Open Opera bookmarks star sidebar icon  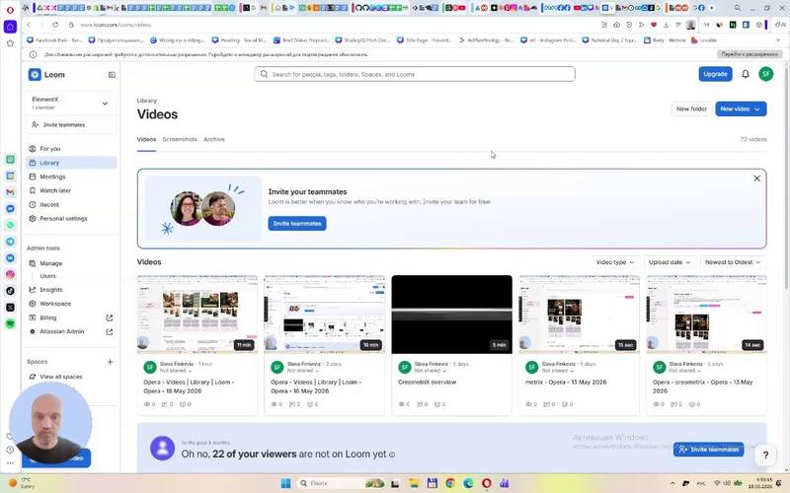tap(10, 43)
